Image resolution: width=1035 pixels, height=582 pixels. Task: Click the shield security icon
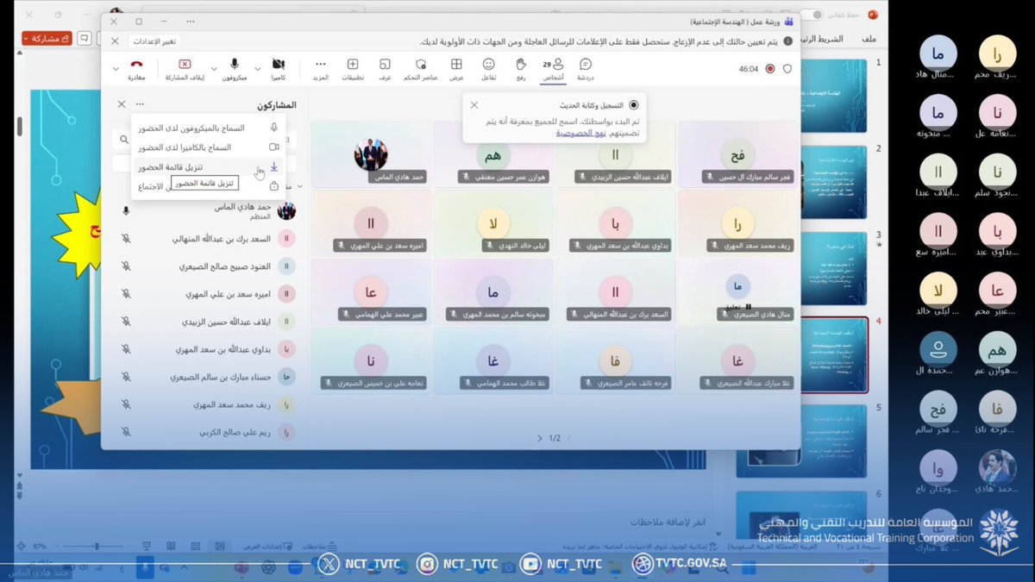coord(787,69)
